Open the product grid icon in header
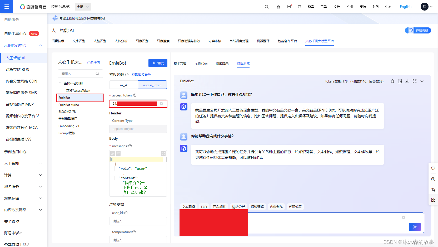The image size is (438, 247). [x=278, y=7]
